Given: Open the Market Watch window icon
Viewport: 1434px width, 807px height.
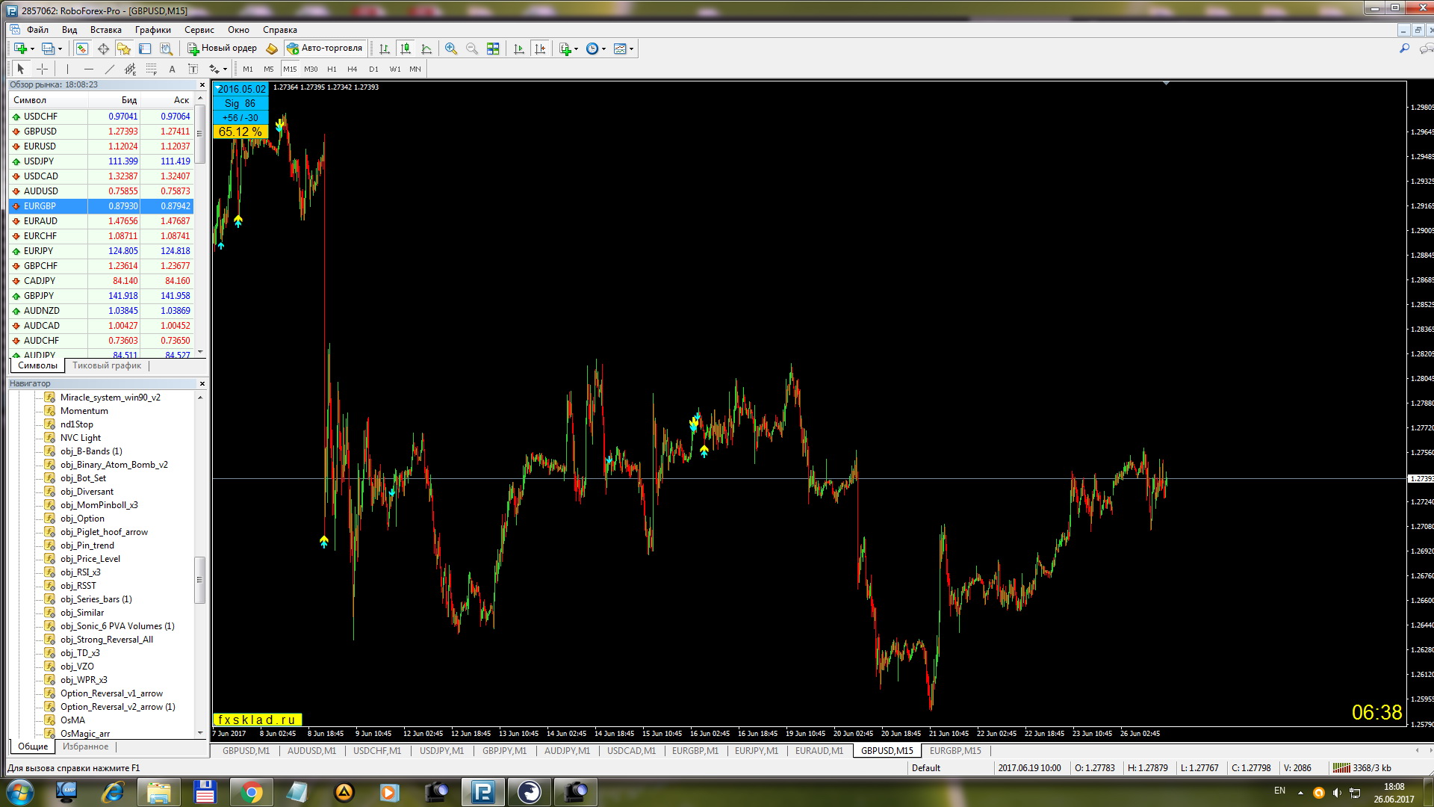Looking at the screenshot, I should (82, 49).
